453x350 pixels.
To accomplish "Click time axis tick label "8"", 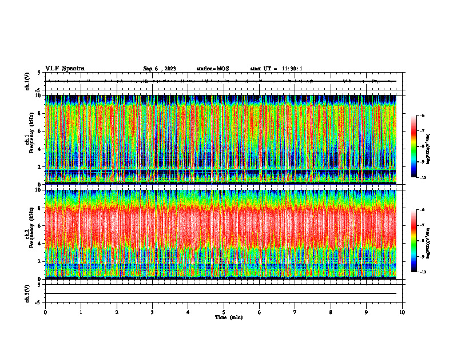I will [331, 312].
